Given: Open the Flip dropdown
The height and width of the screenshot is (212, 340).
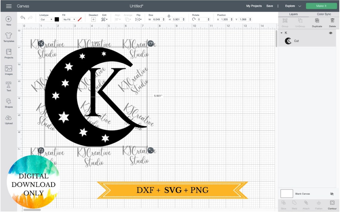Looking at the screenshot, I should tap(138, 19).
